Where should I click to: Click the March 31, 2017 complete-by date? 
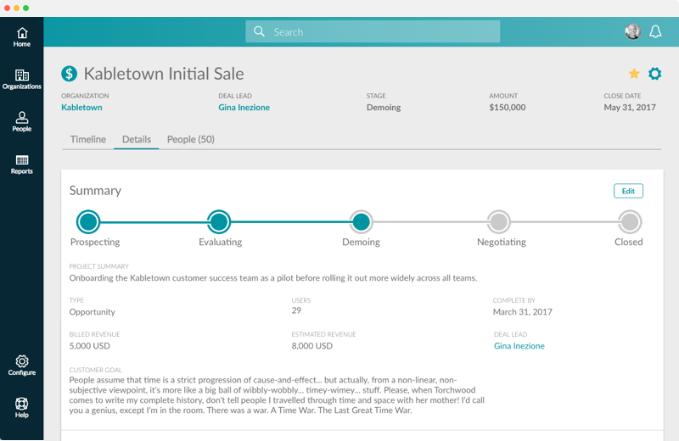click(x=522, y=312)
